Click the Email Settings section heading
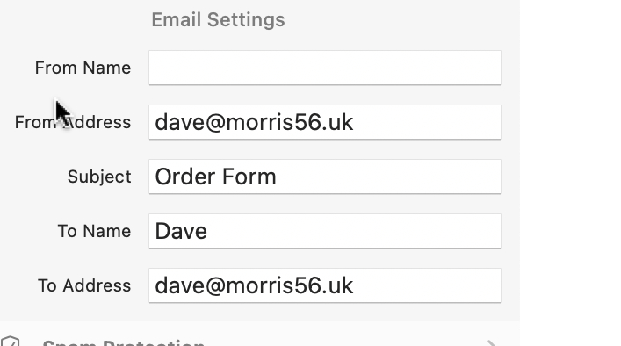 218,20
